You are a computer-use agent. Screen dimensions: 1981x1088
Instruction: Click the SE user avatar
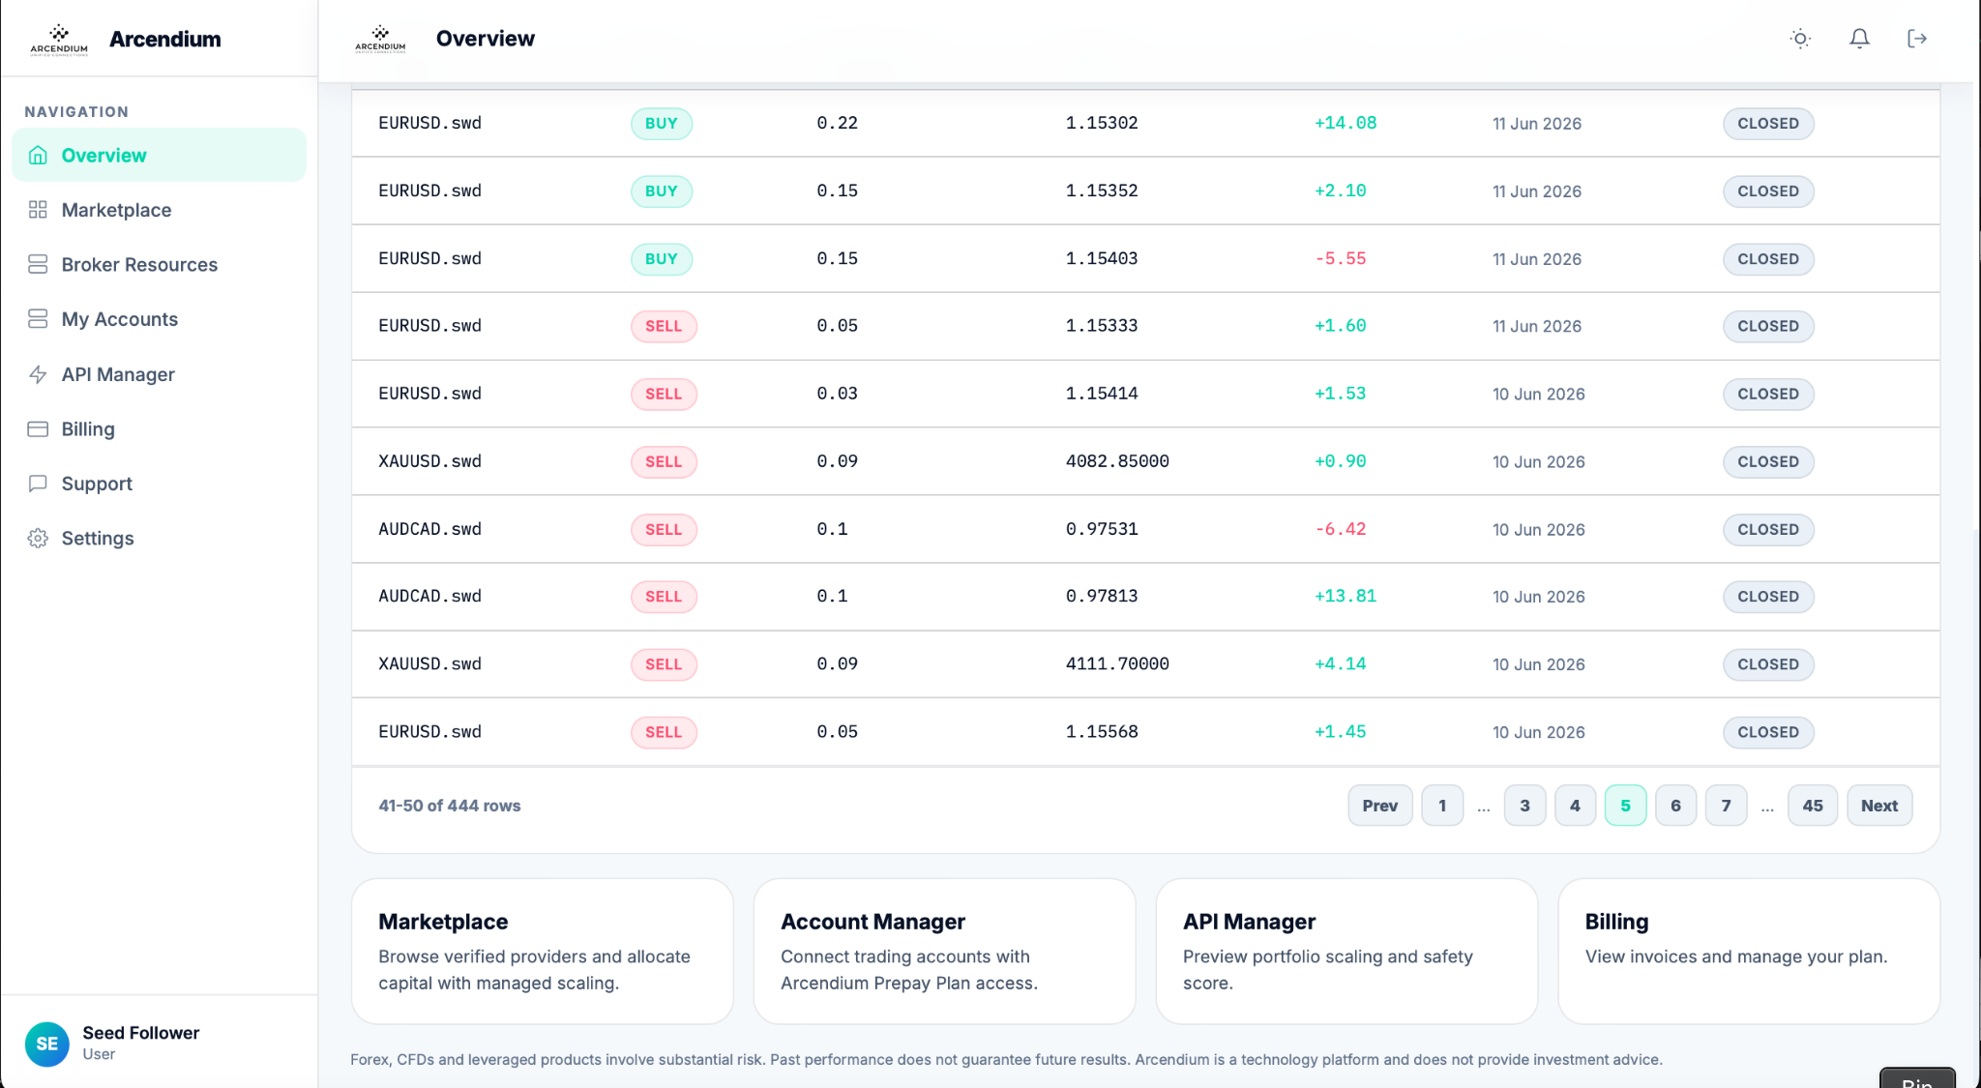(46, 1044)
